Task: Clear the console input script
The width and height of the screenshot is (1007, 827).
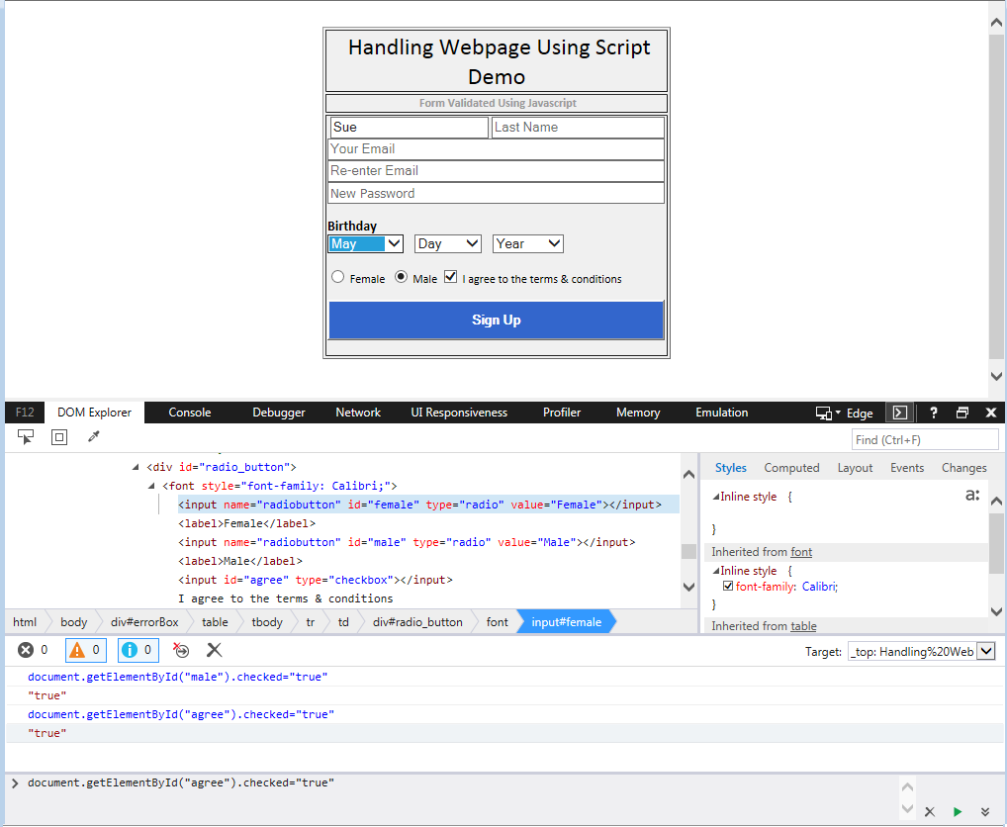Action: (x=929, y=812)
